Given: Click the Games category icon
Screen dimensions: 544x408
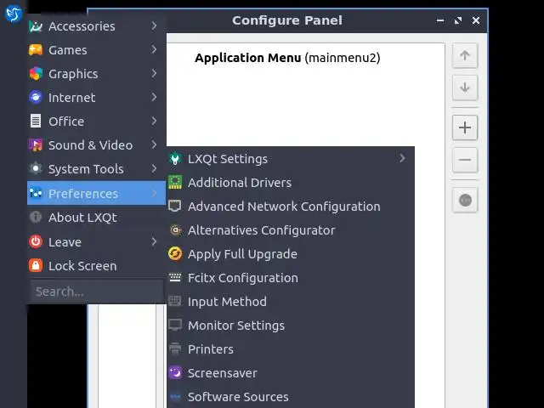Looking at the screenshot, I should (36, 50).
